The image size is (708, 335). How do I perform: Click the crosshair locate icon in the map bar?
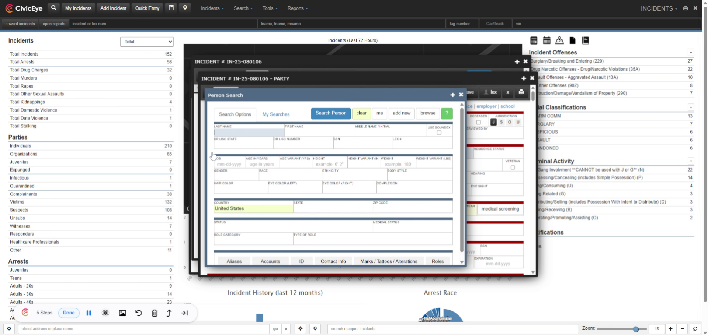[301, 329]
